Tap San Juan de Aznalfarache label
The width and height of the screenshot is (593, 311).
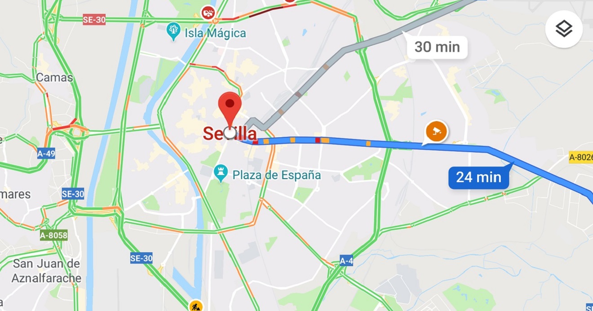[46, 271]
